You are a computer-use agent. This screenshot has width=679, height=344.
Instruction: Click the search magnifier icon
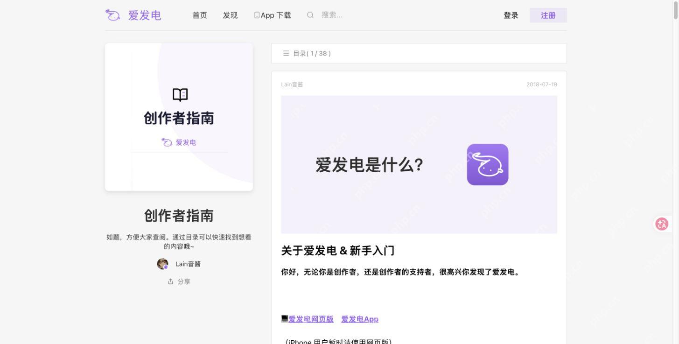point(310,15)
